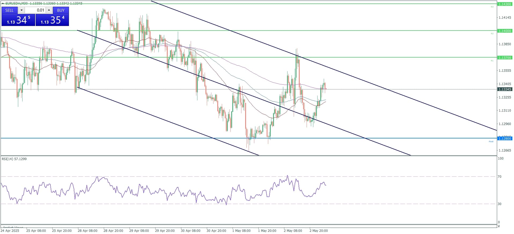Click price scale value 1.14145

pos(505,17)
